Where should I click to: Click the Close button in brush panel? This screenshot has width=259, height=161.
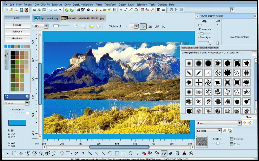point(248,117)
